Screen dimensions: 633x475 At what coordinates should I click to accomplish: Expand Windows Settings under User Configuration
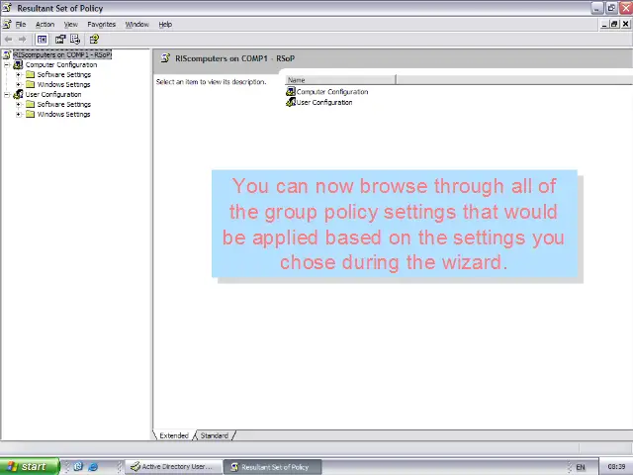(18, 115)
